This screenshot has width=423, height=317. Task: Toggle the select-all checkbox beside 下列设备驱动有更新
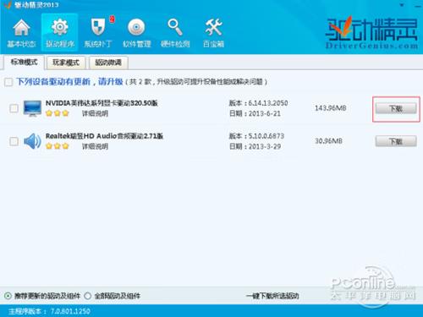[8, 82]
